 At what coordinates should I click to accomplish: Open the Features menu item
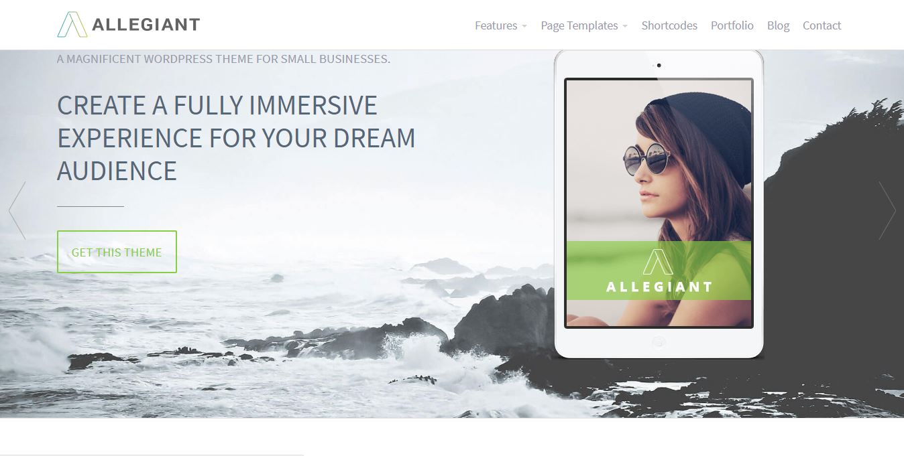coord(496,25)
